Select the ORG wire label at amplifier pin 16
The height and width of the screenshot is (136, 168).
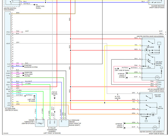click(18, 104)
